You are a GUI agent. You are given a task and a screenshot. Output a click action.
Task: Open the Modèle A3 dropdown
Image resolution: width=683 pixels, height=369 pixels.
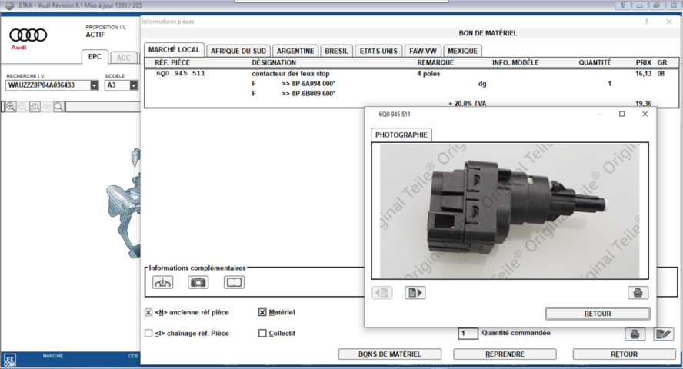click(134, 85)
